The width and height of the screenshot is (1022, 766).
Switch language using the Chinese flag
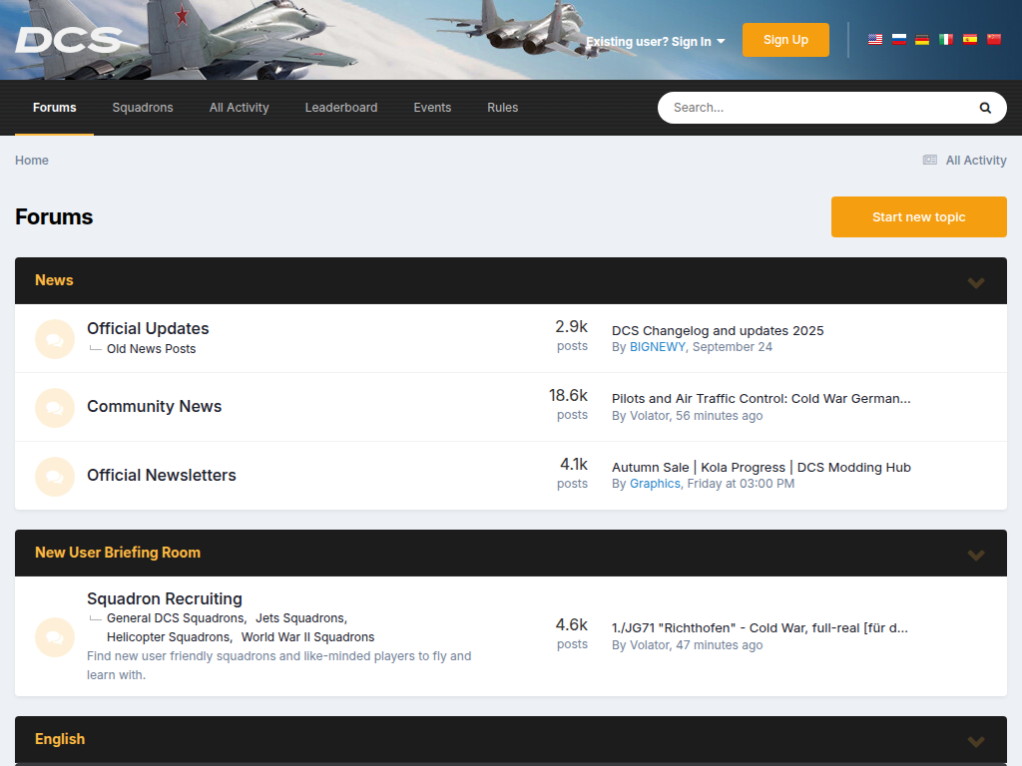click(994, 40)
